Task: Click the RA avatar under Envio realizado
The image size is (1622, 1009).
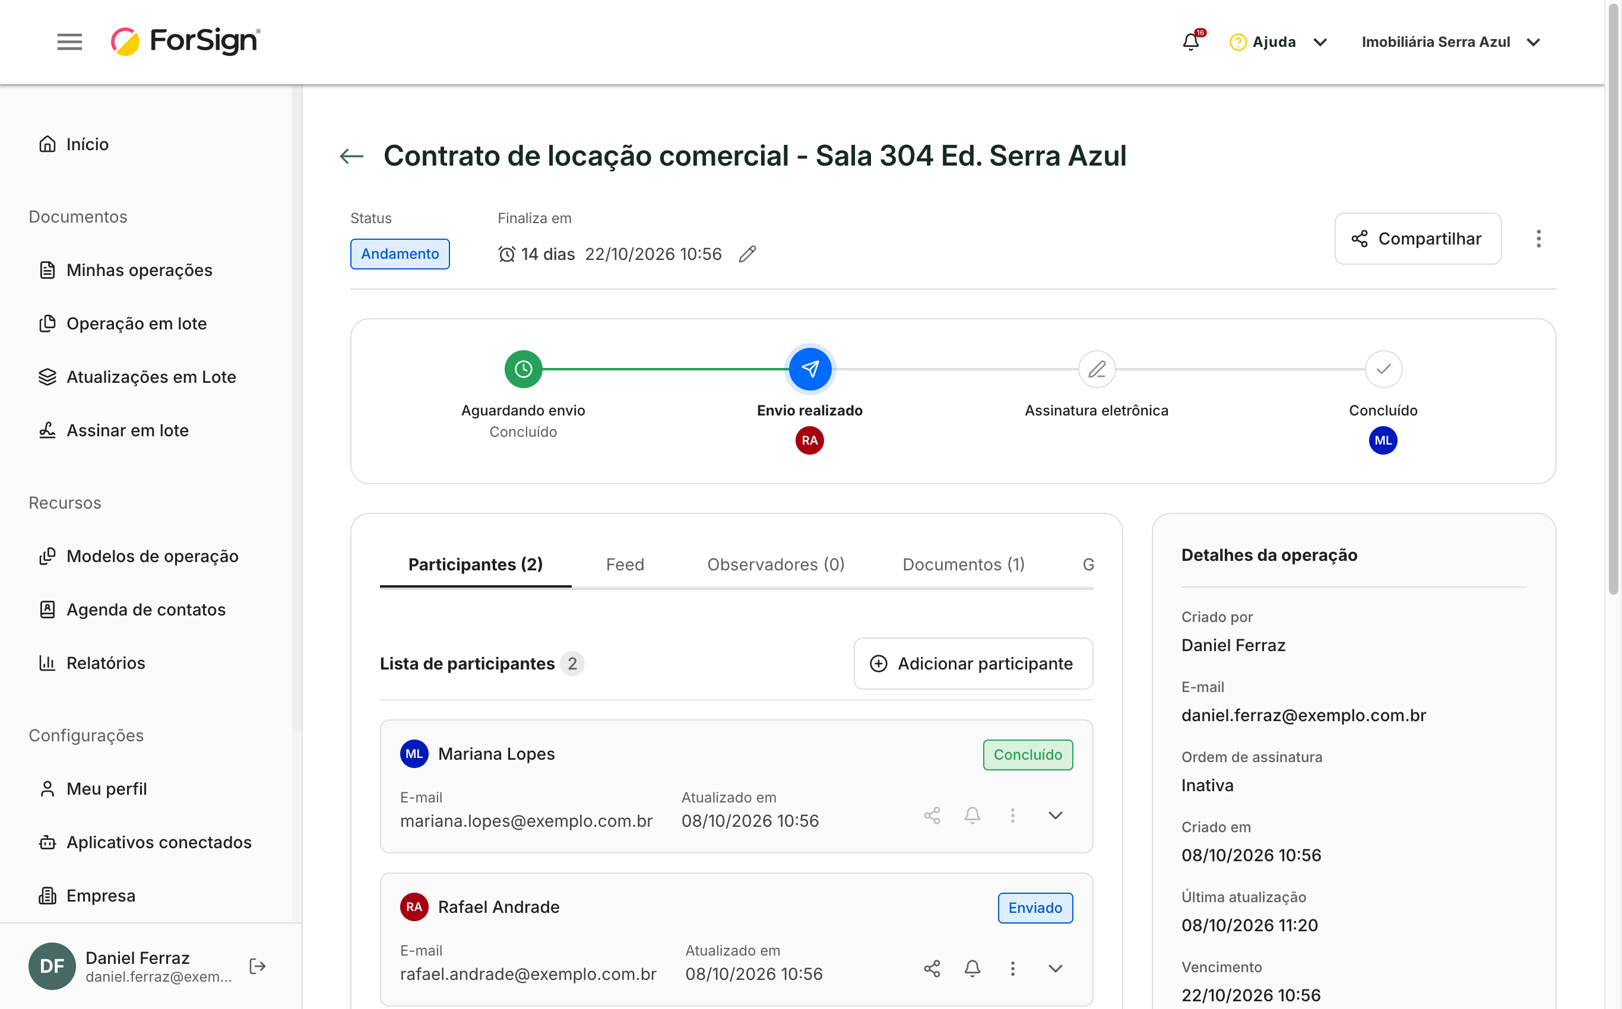Action: click(810, 440)
